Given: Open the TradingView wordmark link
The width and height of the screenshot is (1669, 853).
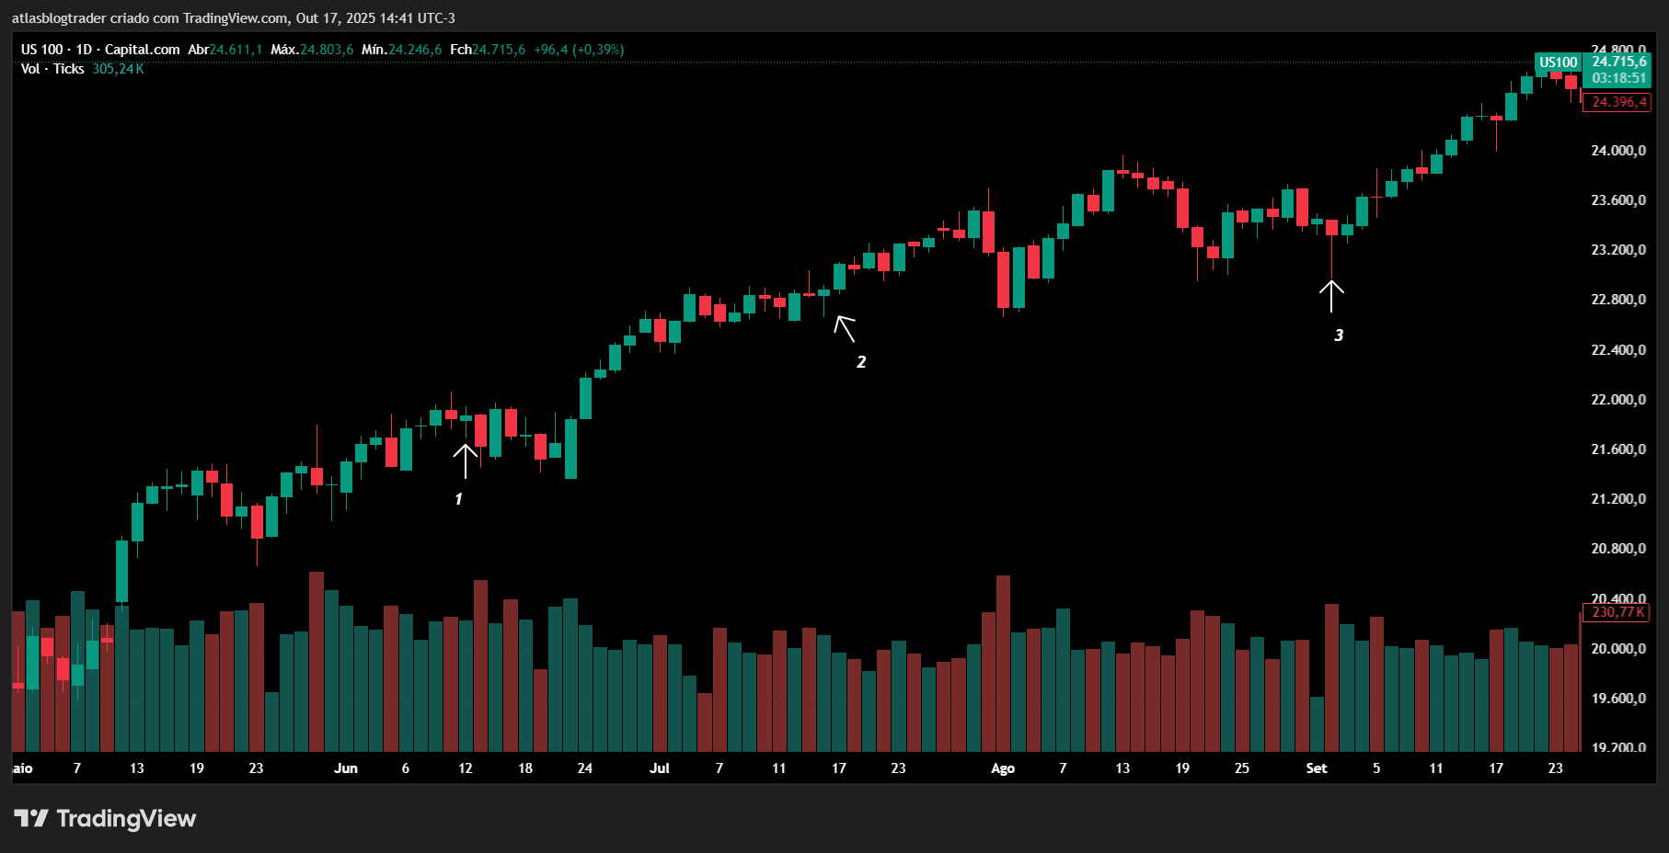Looking at the screenshot, I should pyautogui.click(x=126, y=818).
